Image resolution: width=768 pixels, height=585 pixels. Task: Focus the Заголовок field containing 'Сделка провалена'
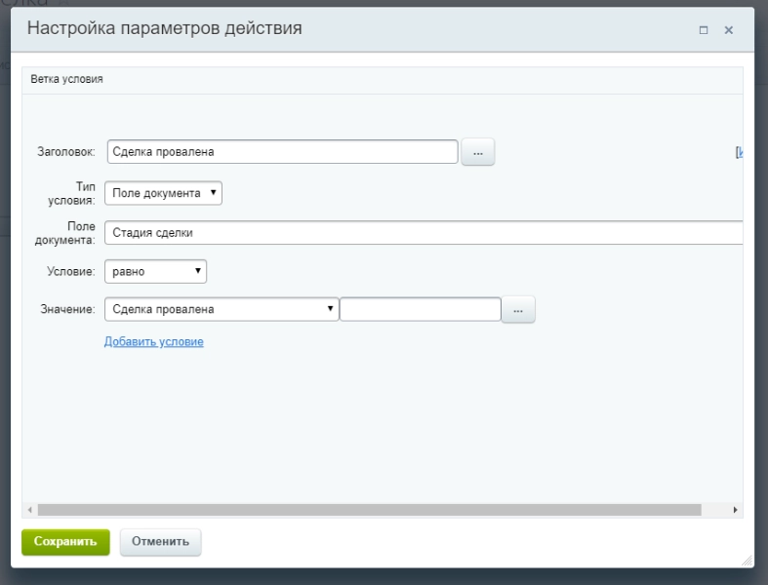coord(282,152)
